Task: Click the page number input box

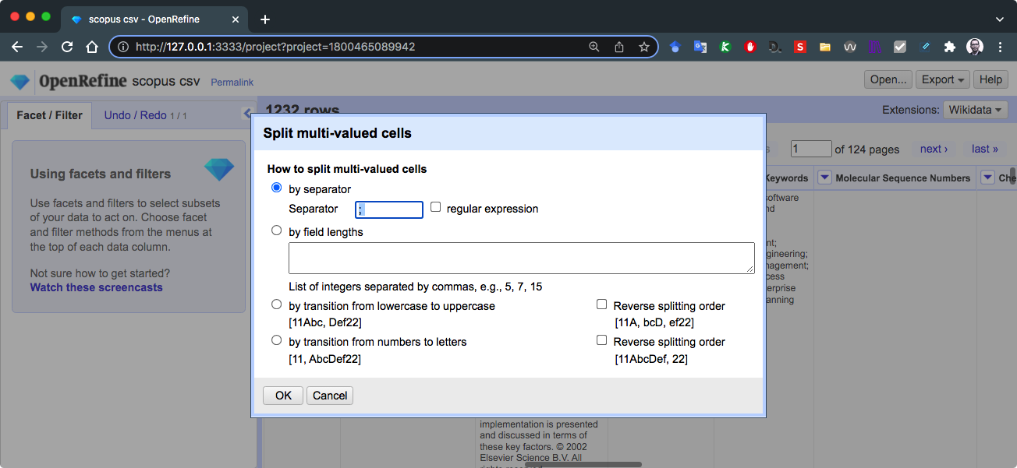Action: [x=811, y=149]
